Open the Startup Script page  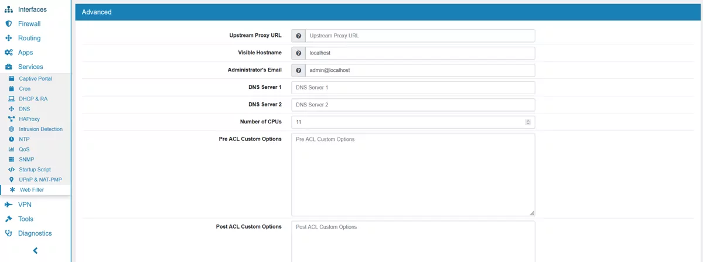click(x=35, y=170)
